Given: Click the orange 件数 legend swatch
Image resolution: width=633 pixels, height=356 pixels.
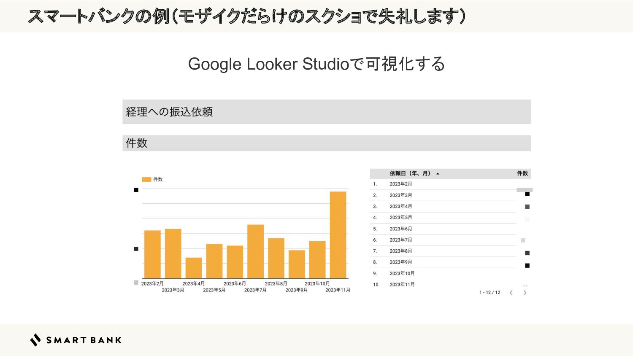Looking at the screenshot, I should click(146, 180).
